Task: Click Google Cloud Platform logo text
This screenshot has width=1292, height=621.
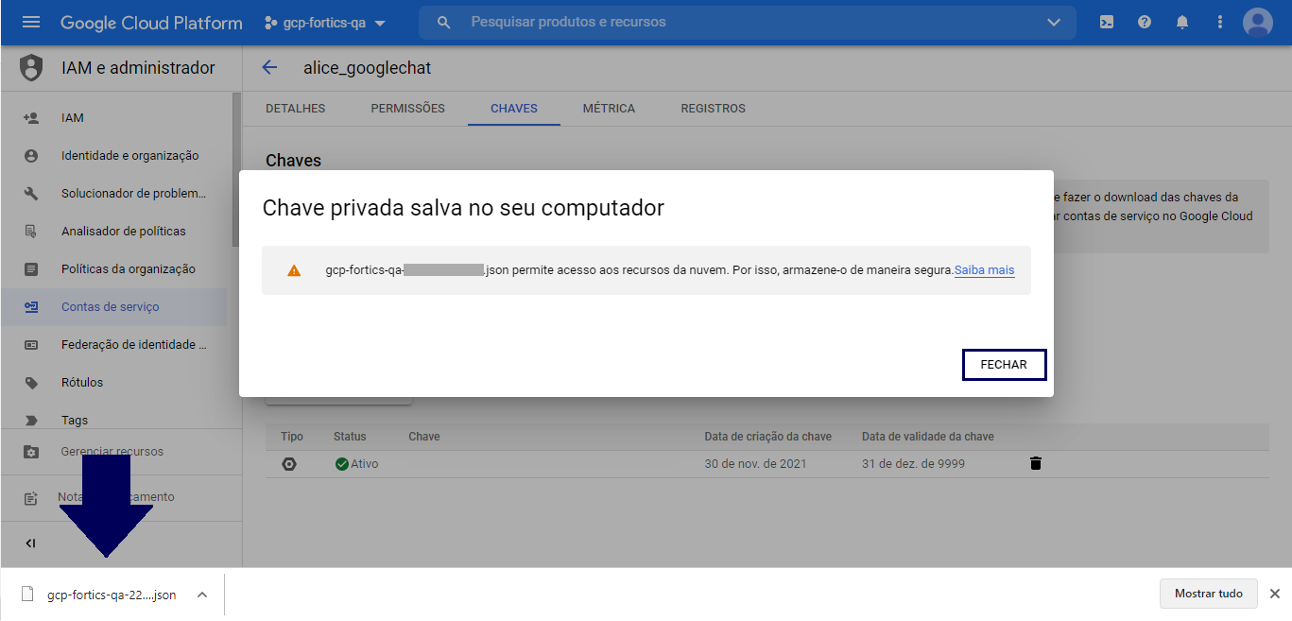Action: (x=151, y=23)
